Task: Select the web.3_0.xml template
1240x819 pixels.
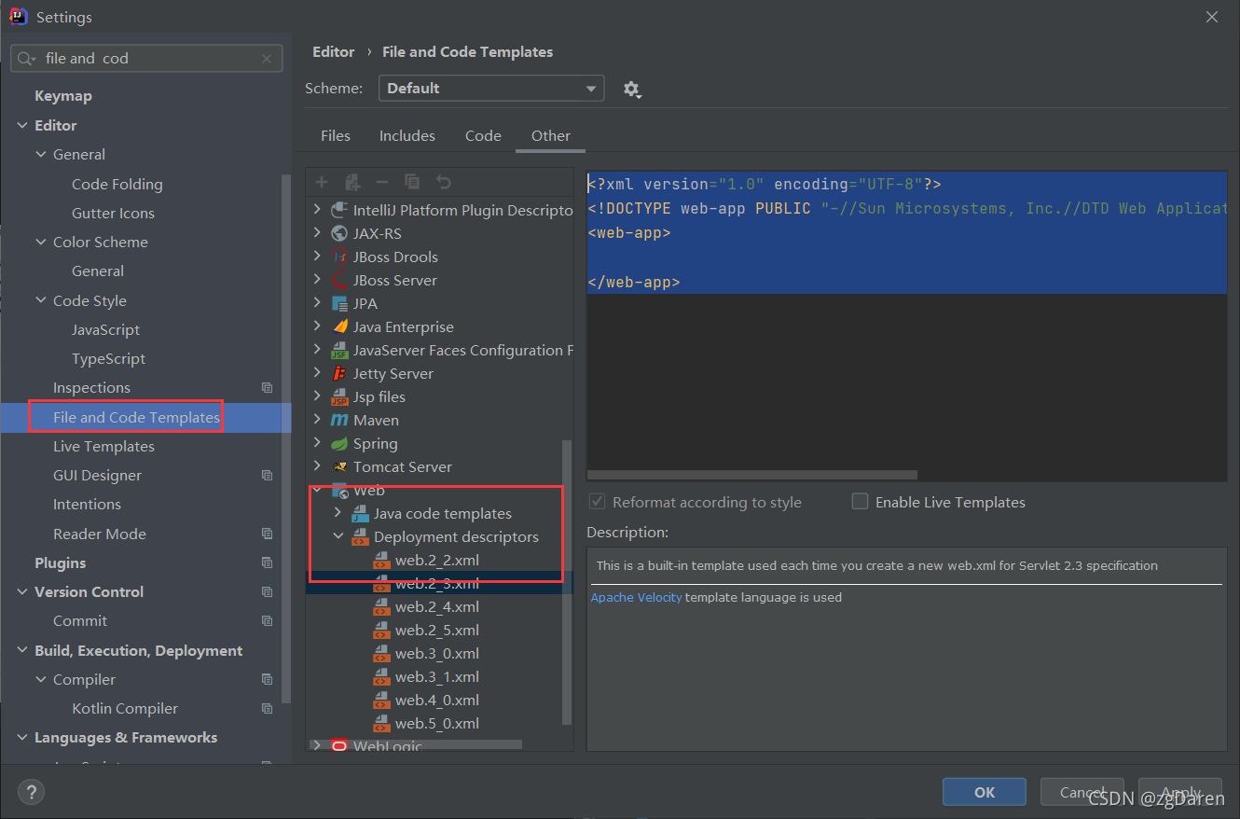Action: point(437,654)
